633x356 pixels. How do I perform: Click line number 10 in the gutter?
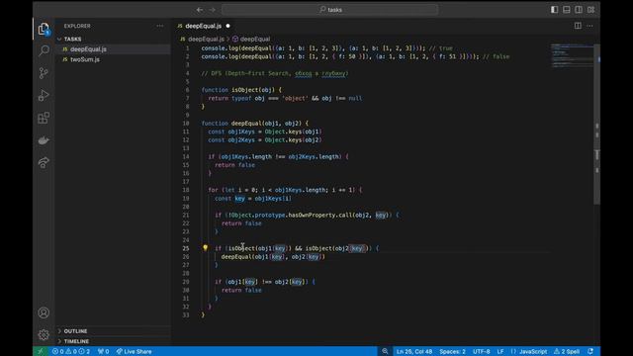(186, 123)
